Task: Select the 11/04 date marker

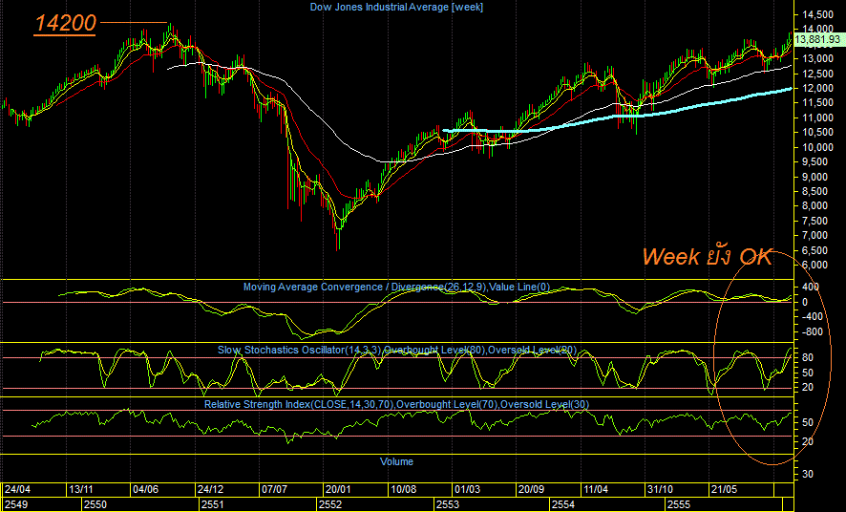Action: (596, 489)
